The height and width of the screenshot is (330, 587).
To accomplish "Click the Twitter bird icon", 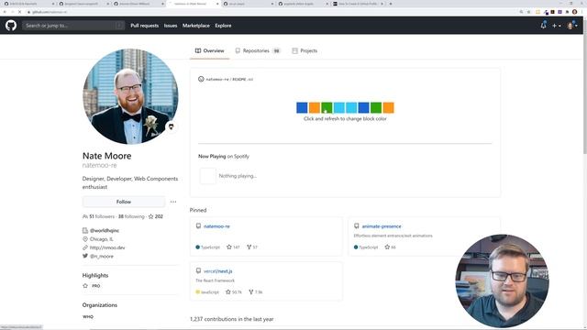I will 85,256.
